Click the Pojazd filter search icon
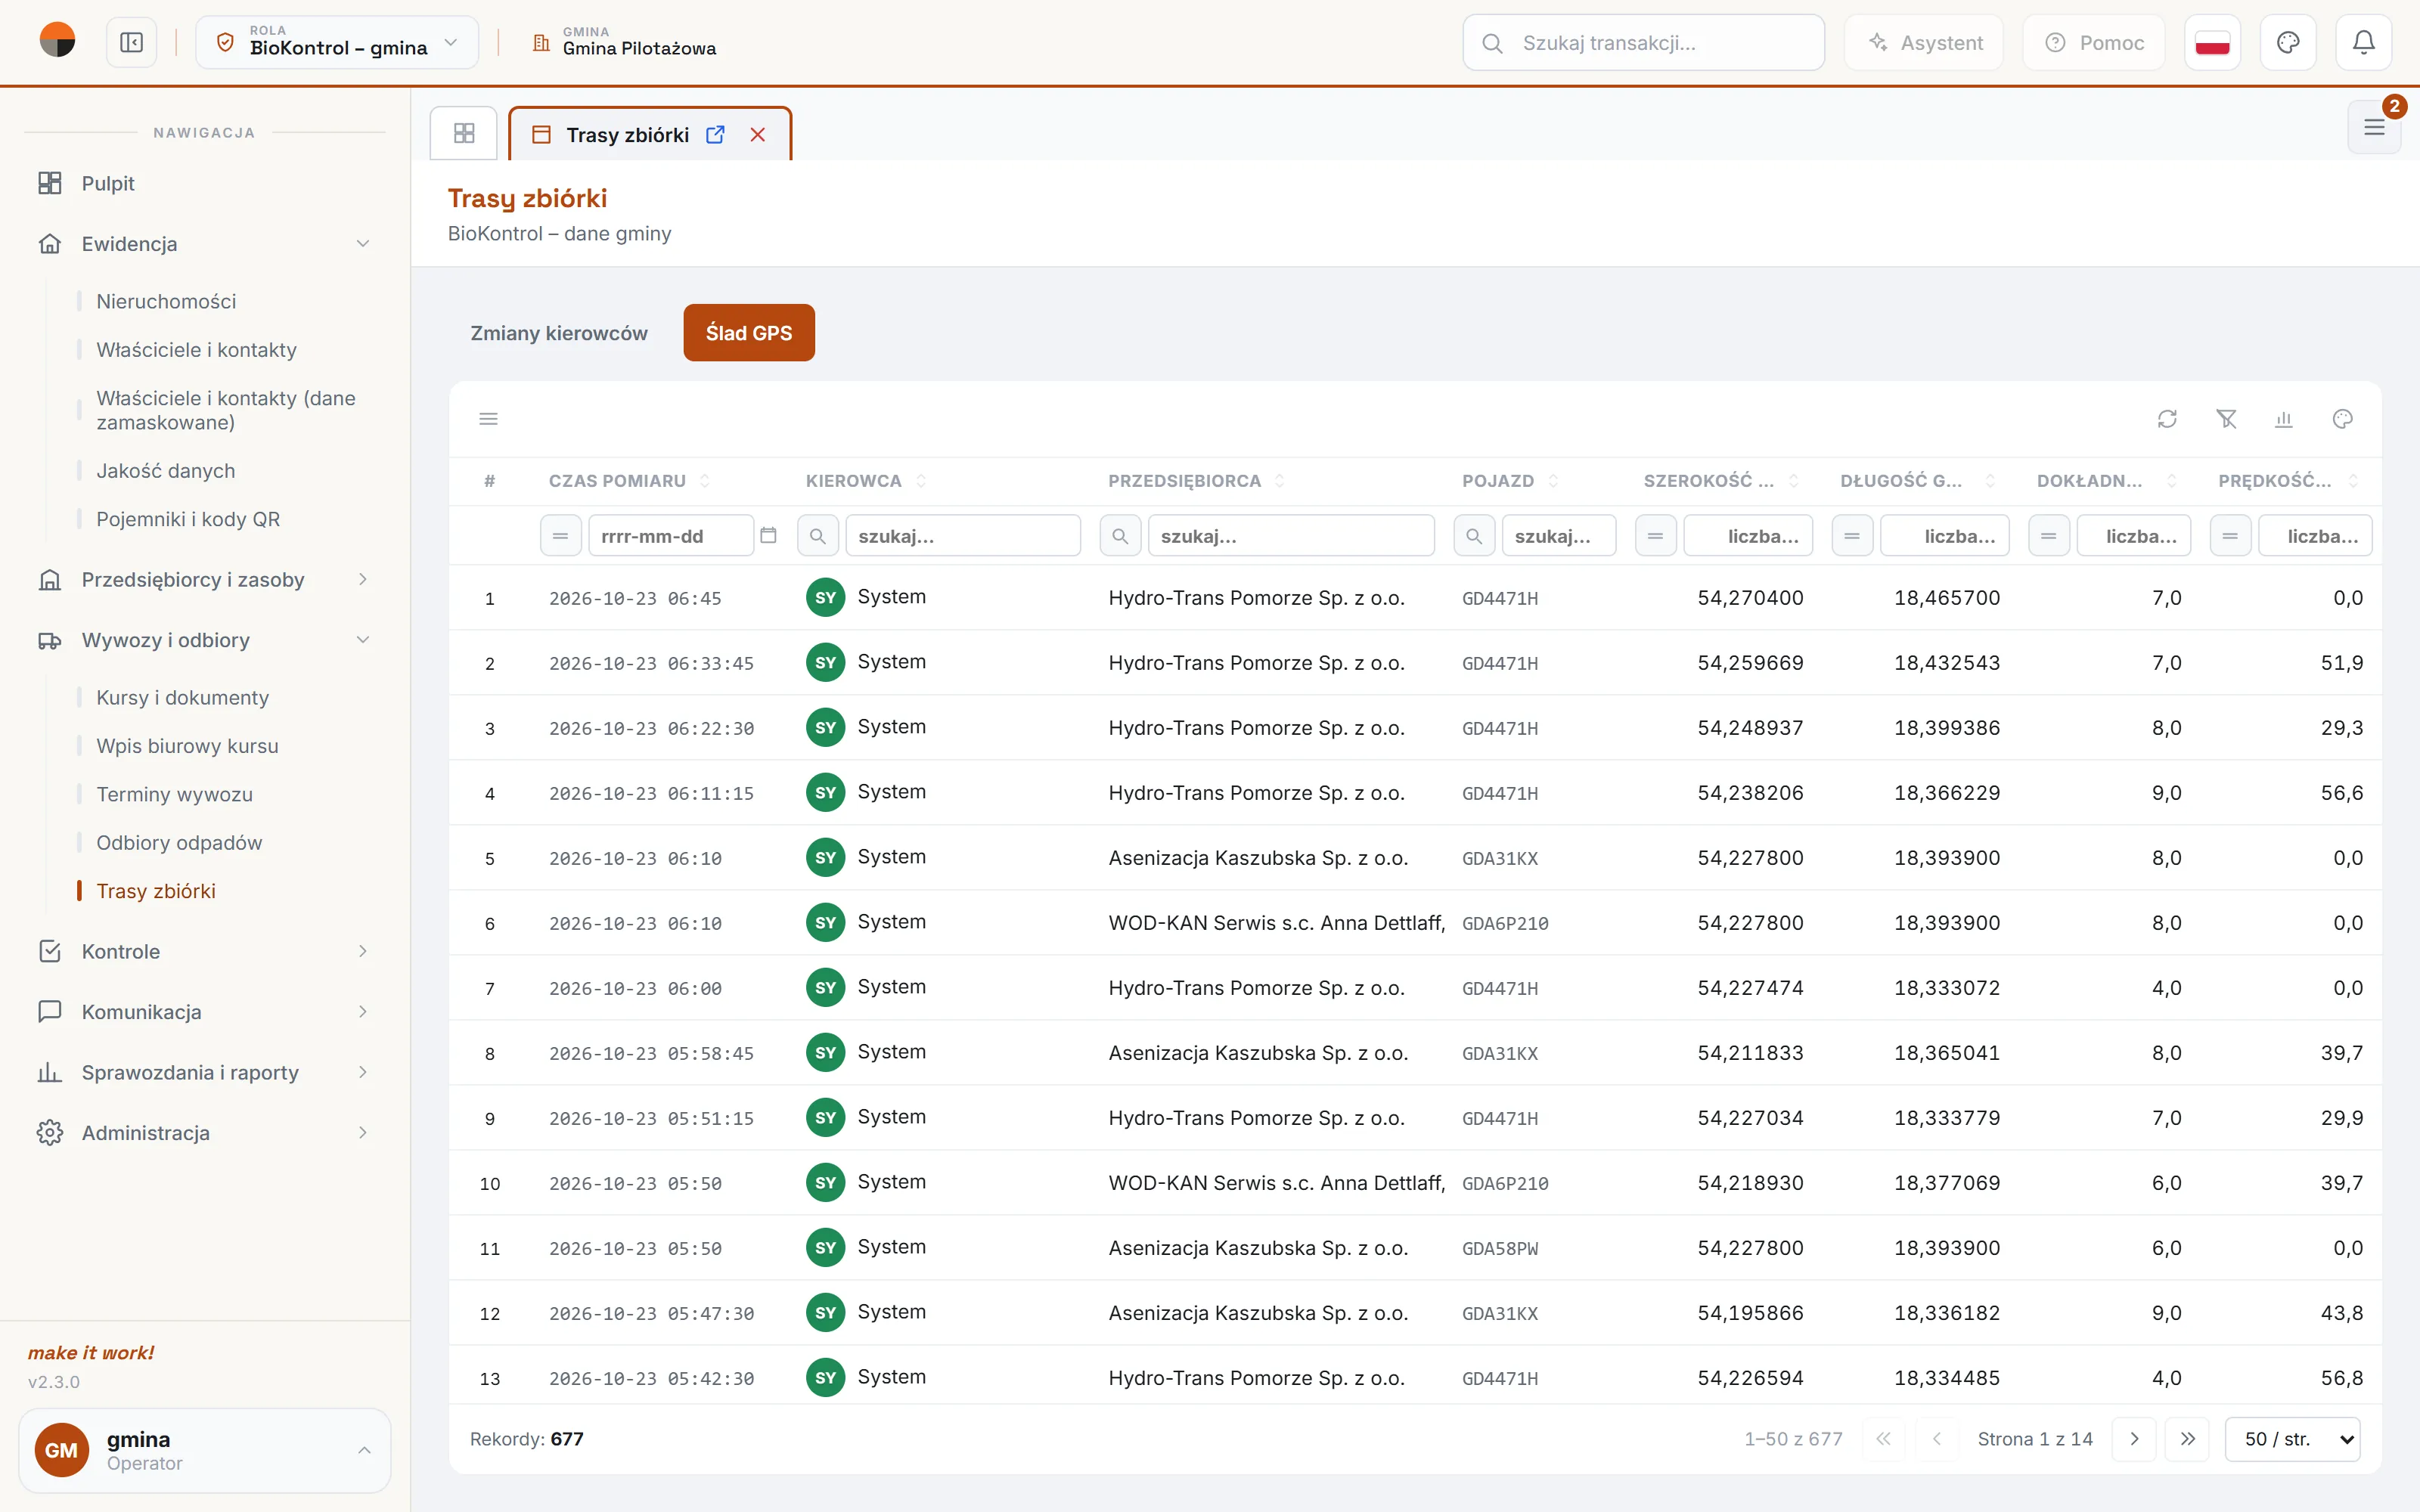The height and width of the screenshot is (1512, 2420). [x=1474, y=536]
